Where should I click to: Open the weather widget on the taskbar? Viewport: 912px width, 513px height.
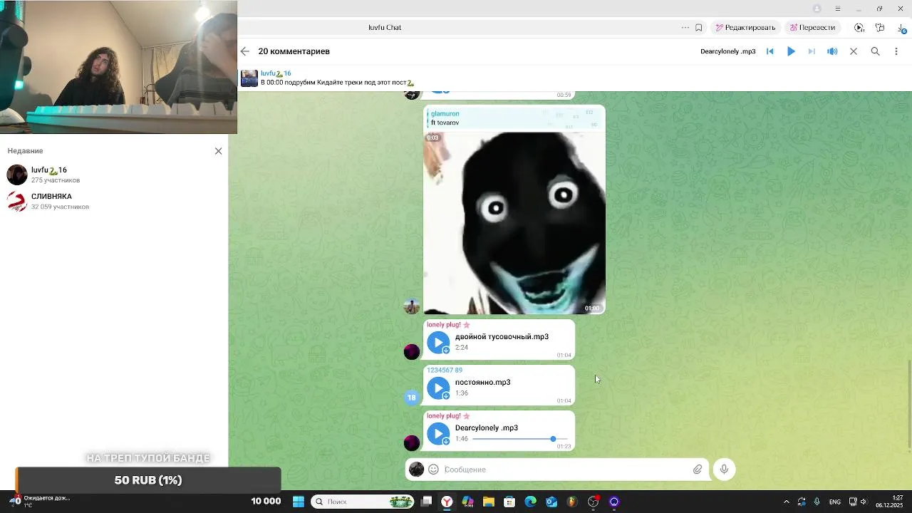point(40,502)
